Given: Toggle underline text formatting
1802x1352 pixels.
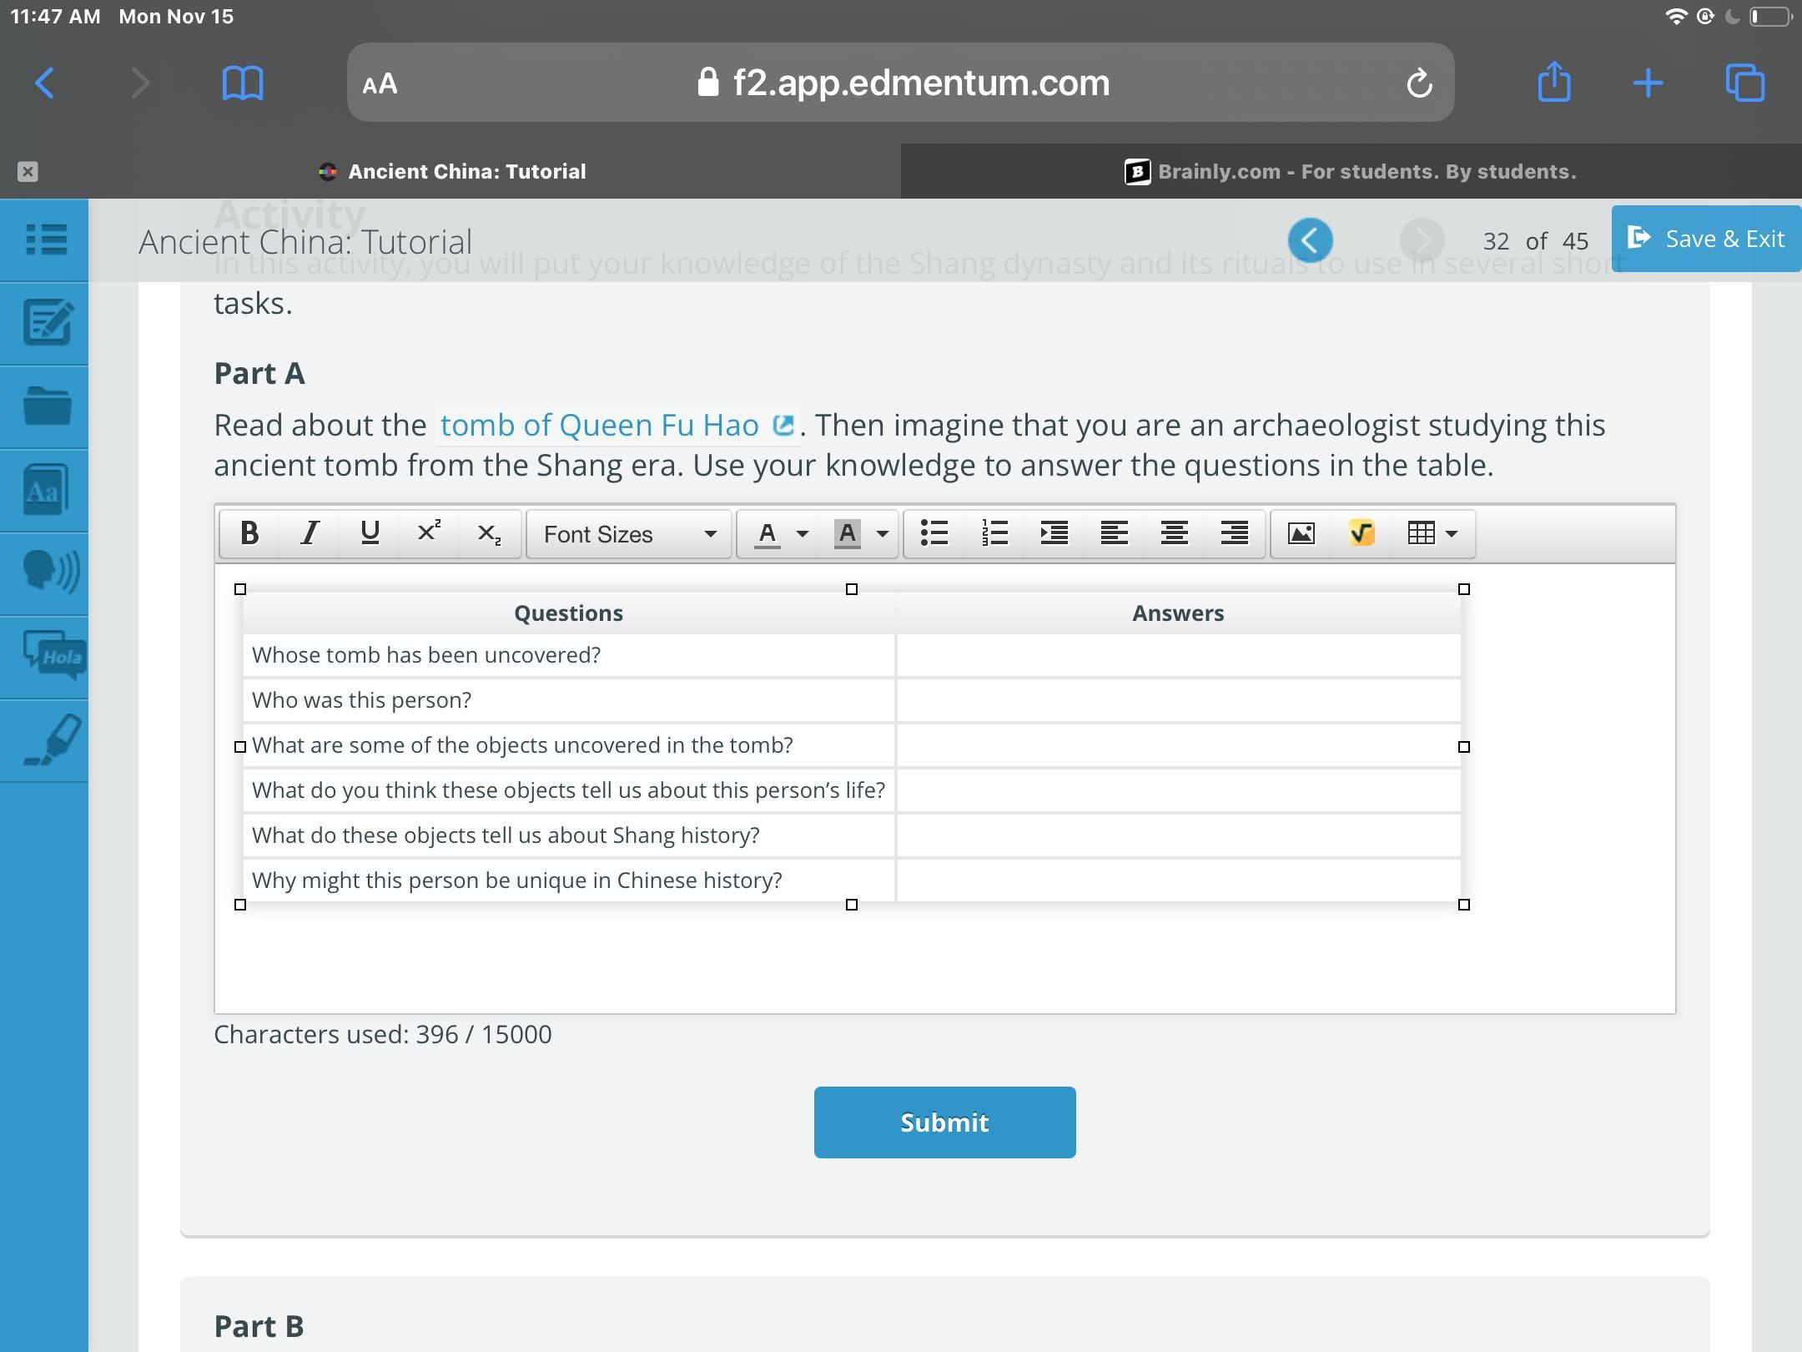Looking at the screenshot, I should (x=370, y=533).
